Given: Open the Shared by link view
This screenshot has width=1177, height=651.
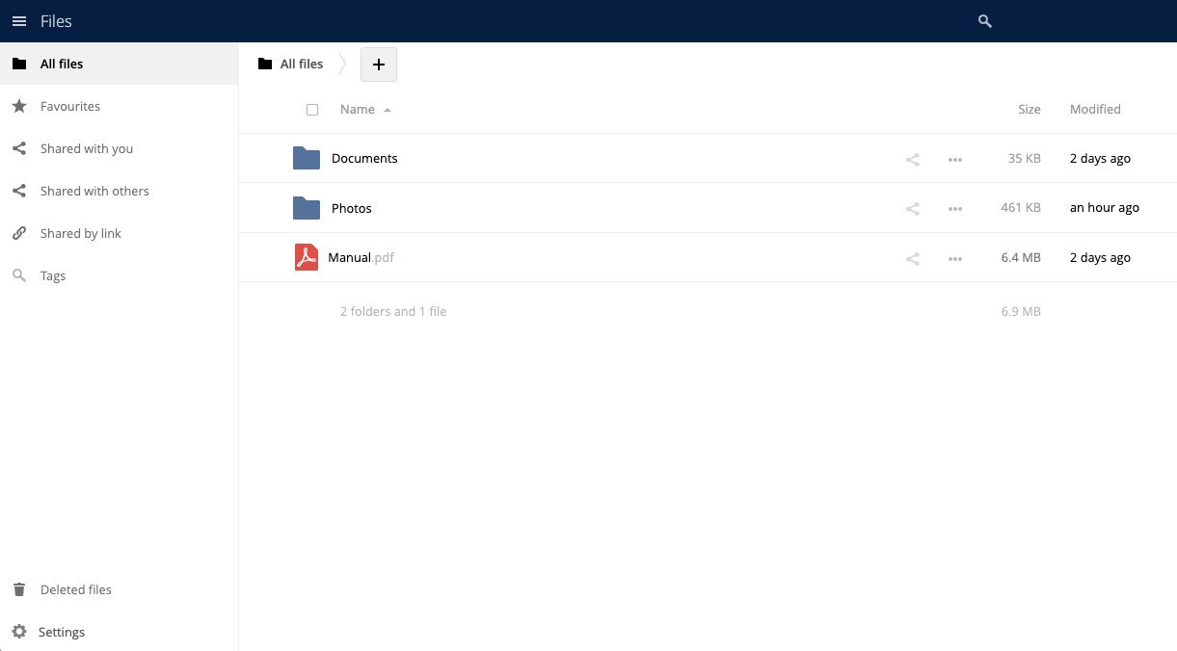Looking at the screenshot, I should tap(80, 233).
